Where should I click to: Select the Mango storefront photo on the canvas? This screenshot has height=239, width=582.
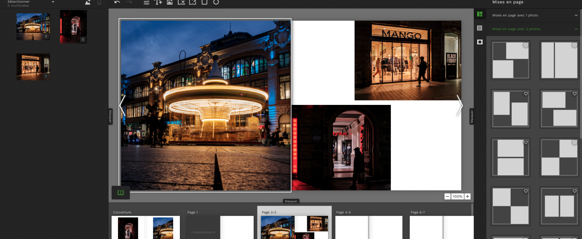[x=408, y=61]
